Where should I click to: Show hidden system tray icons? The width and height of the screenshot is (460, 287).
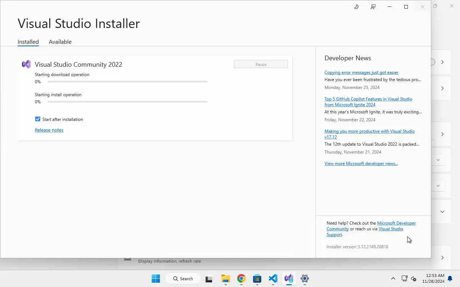click(x=393, y=278)
